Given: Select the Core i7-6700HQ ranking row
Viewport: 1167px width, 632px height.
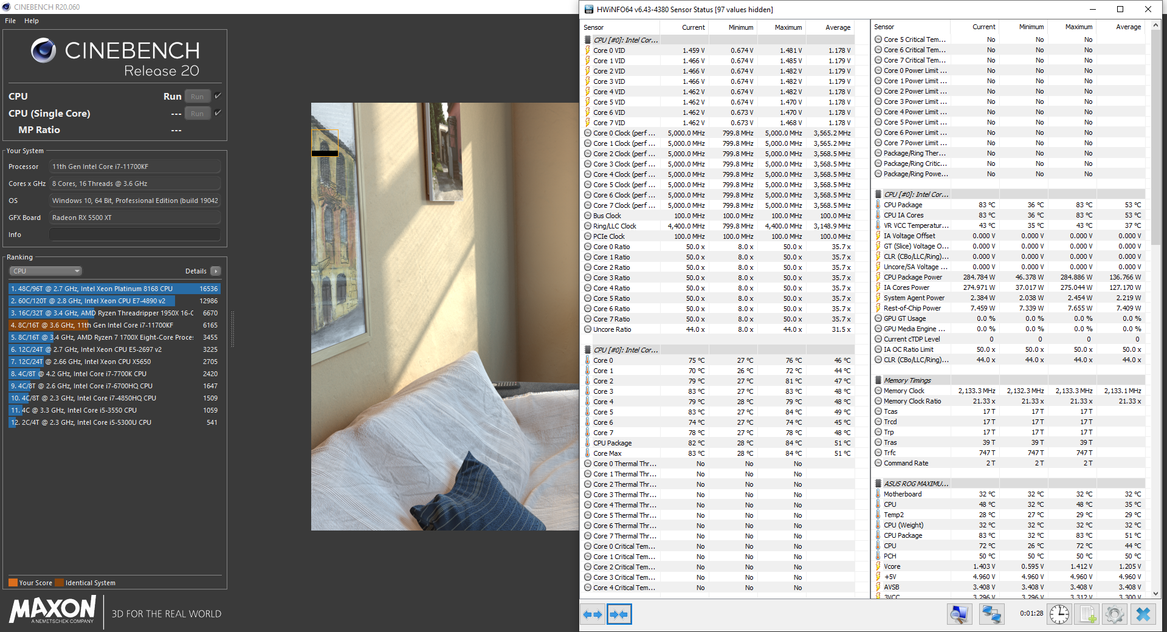Looking at the screenshot, I should pos(114,386).
